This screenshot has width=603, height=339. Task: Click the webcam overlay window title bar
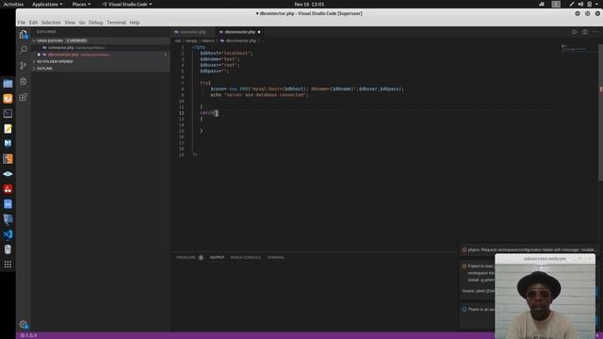point(545,259)
